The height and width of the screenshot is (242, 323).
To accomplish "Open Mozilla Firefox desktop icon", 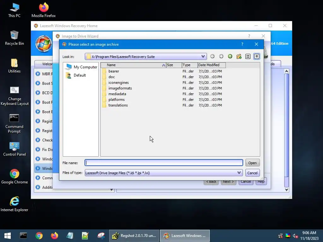I will tap(44, 10).
